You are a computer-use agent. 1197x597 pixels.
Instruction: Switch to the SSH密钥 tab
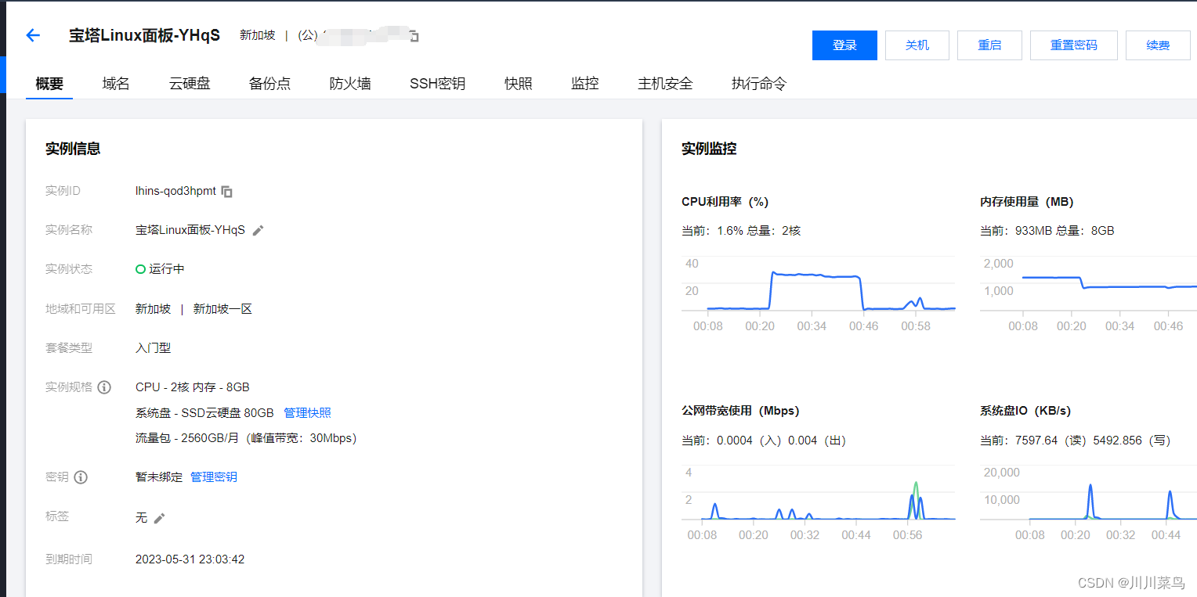coord(438,84)
